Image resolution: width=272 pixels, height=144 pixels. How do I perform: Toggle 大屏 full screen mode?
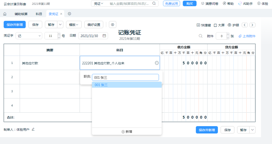[219, 25]
